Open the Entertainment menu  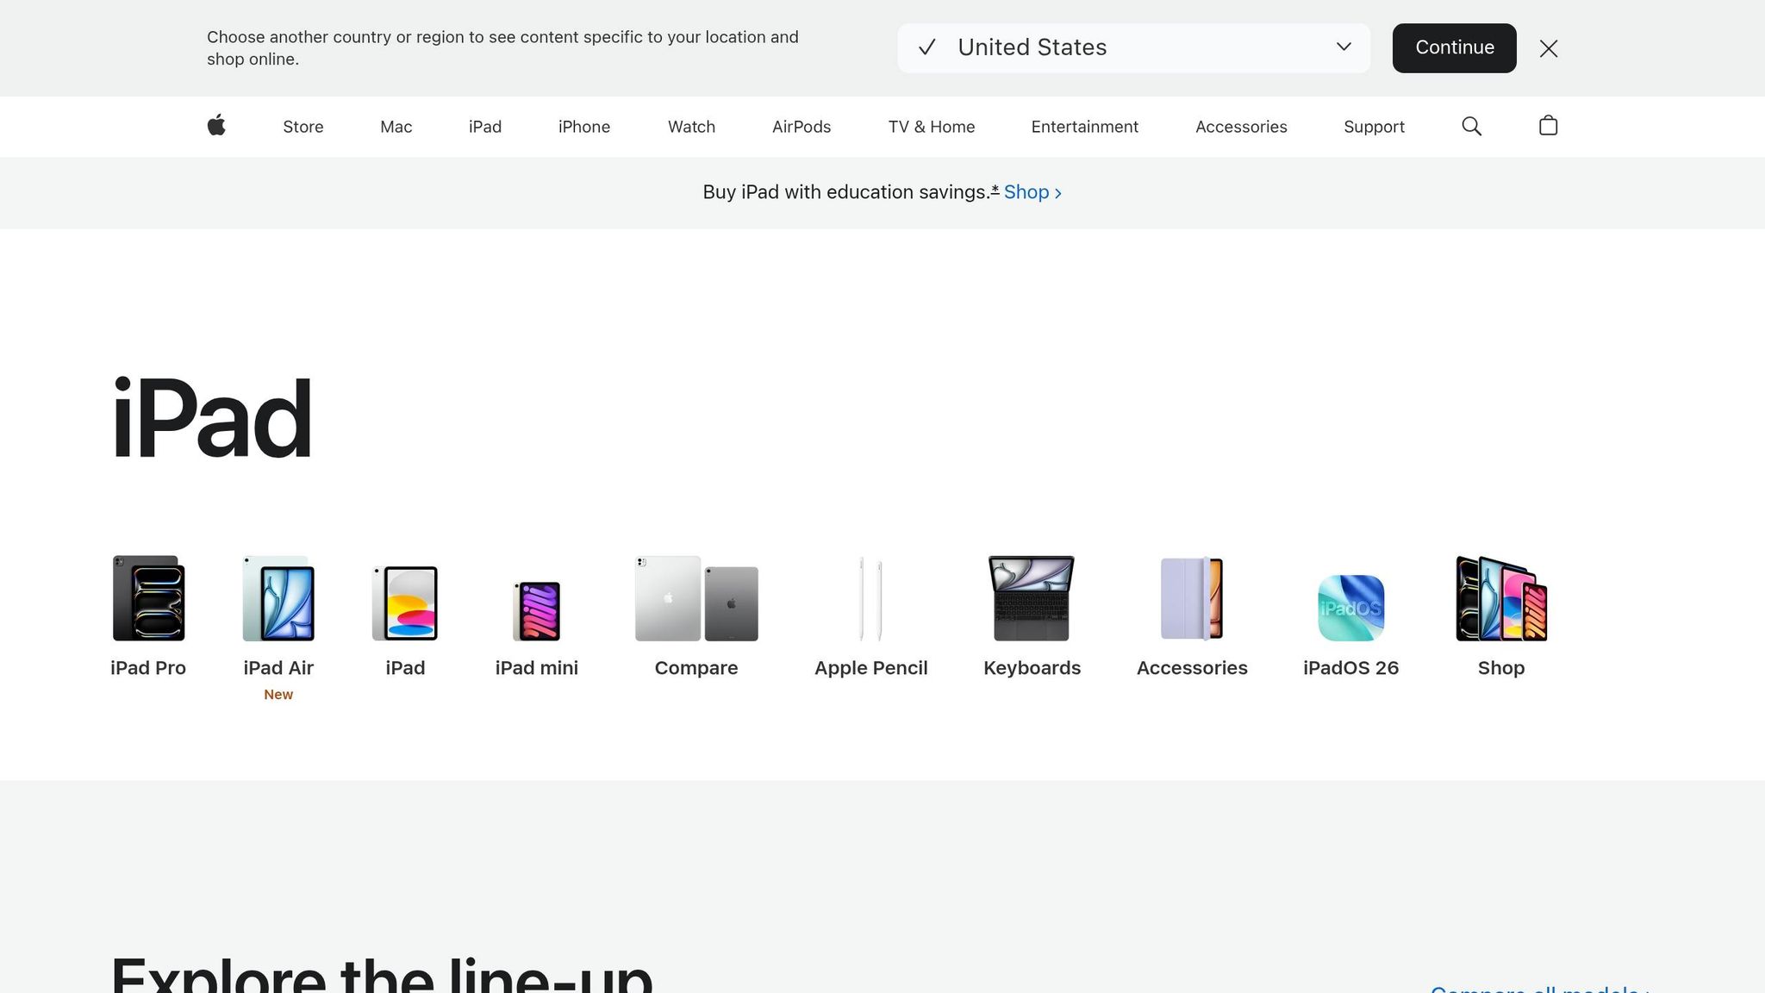point(1085,127)
